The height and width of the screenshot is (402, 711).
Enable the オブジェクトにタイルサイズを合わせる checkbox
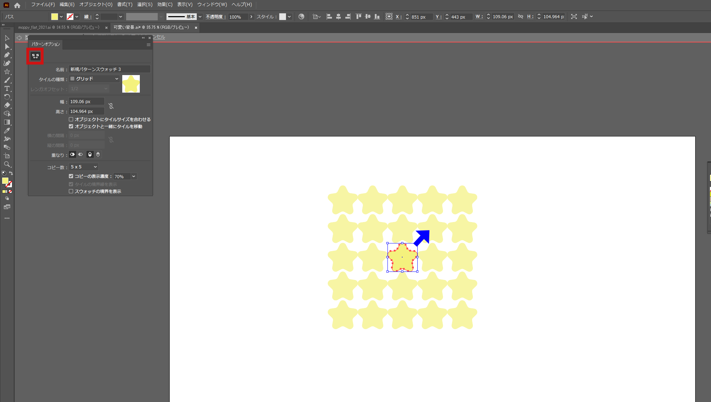71,119
